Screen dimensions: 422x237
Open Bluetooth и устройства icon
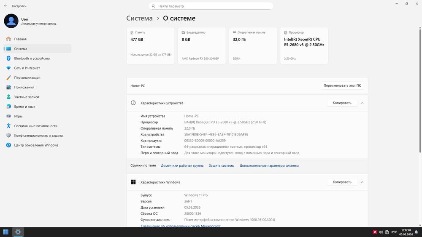click(x=8, y=58)
